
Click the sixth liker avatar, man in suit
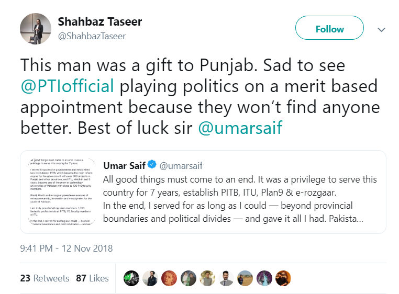coord(226,278)
